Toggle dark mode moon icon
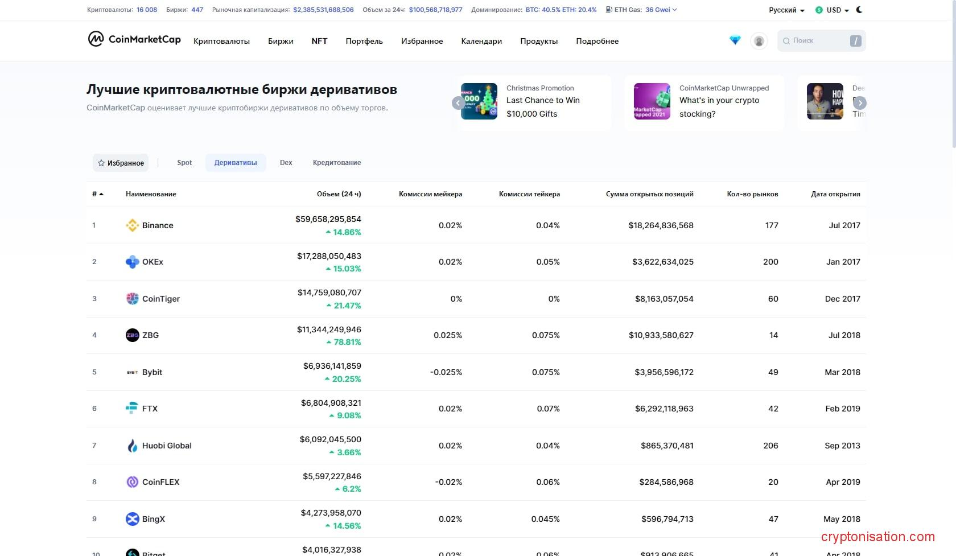This screenshot has height=556, width=956. click(x=859, y=10)
